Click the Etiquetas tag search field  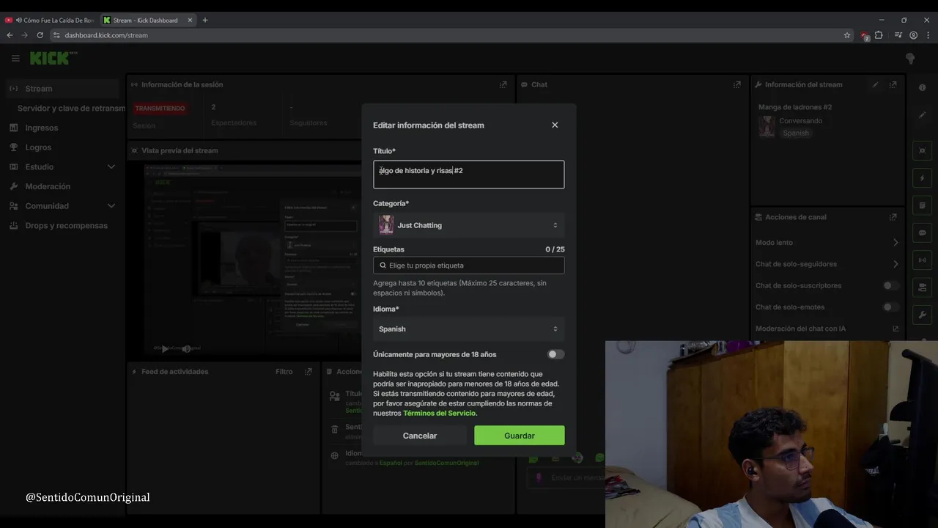[x=469, y=265]
